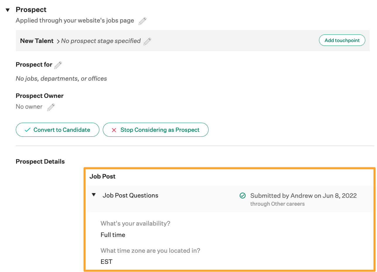Click the Full time availability answer
The image size is (377, 272).
coord(113,235)
